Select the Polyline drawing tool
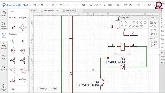Screen dimensions: 165x93 [x=155, y=22]
